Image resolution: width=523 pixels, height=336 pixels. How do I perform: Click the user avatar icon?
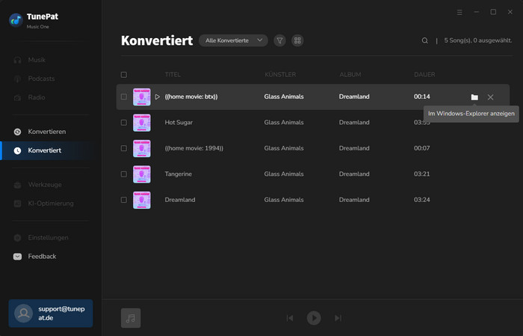pyautogui.click(x=23, y=314)
